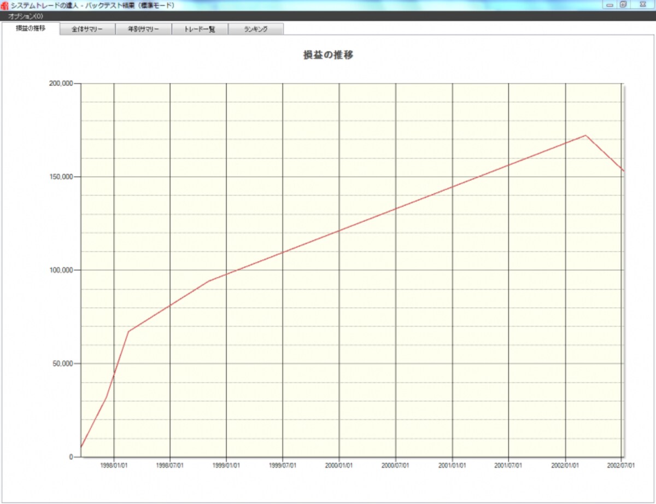Click the 2000/07/01 x-axis label
Viewport: 656px width, 504px height.
(x=396, y=465)
